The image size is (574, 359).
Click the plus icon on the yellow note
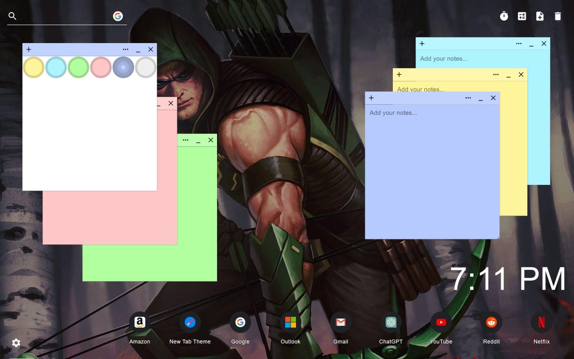(399, 74)
